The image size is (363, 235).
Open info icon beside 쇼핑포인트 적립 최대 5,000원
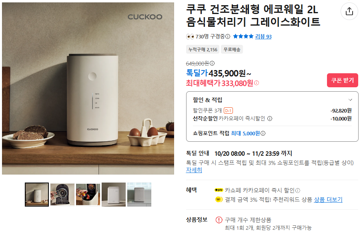263,133
